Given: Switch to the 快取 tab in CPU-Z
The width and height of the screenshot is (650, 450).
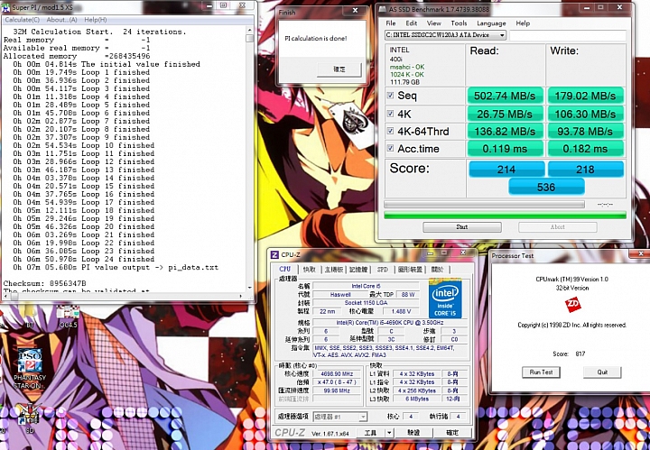Looking at the screenshot, I should pyautogui.click(x=310, y=270).
